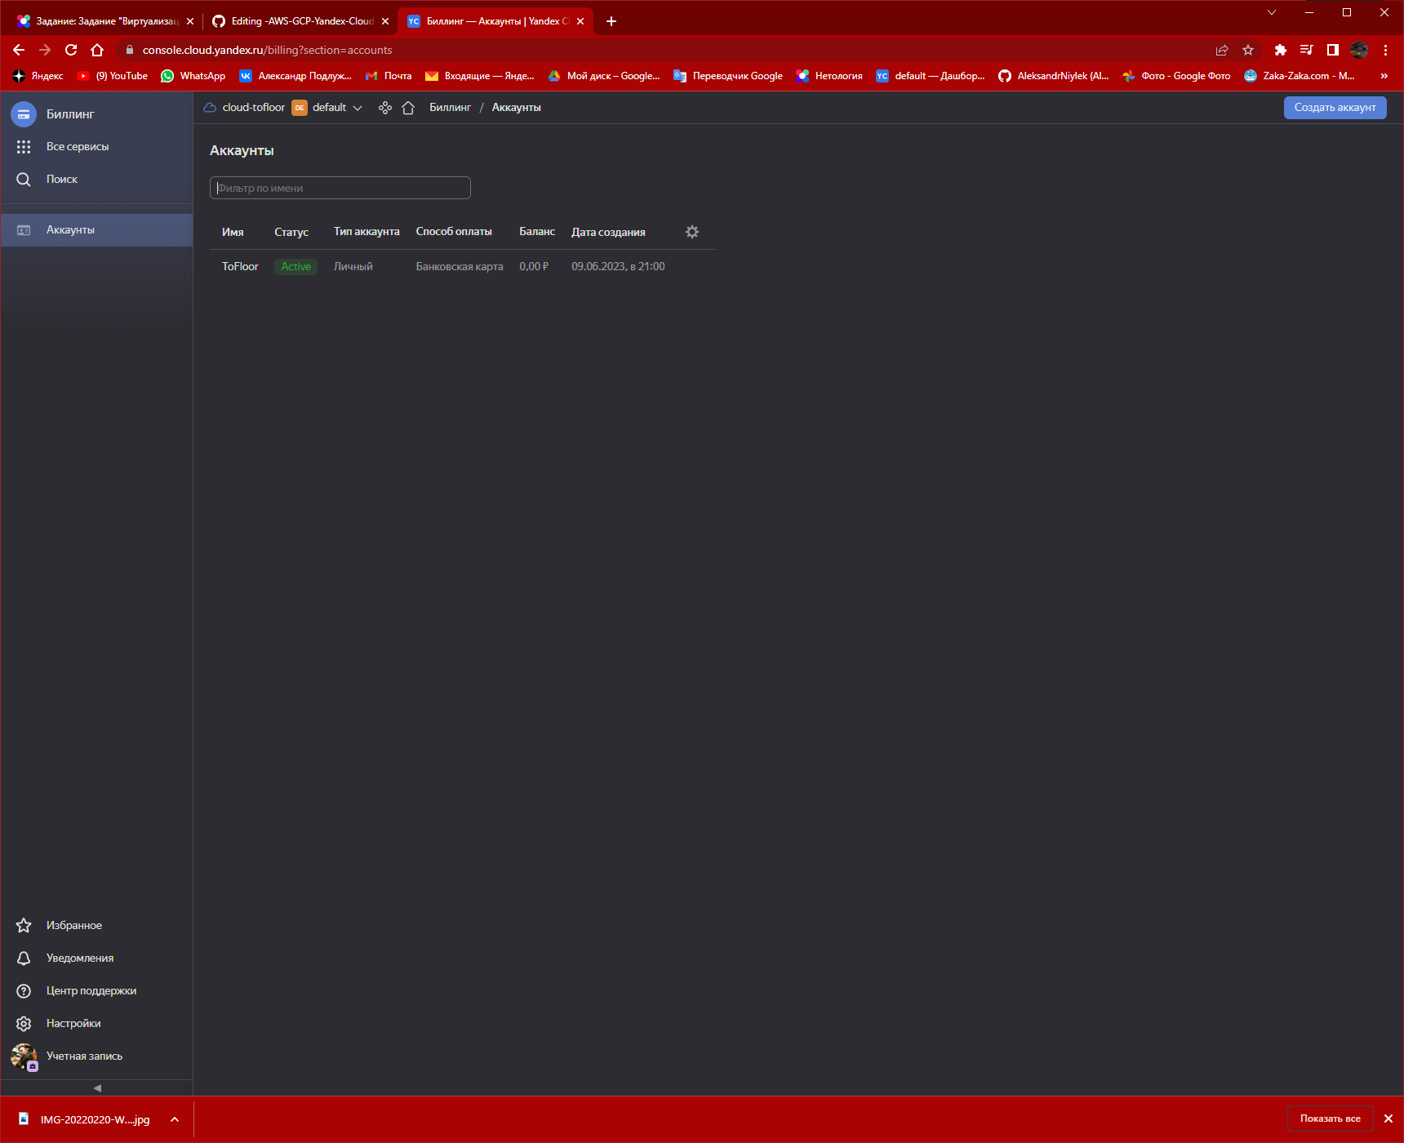Open Favorites star icon in sidebar
Screen dimensions: 1404x1143
pos(24,926)
